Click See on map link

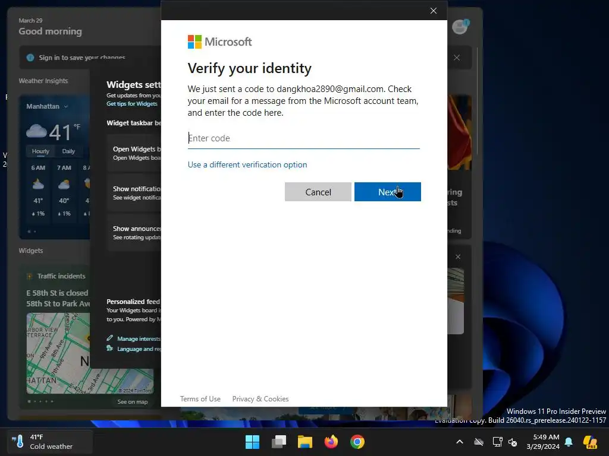[x=133, y=402]
